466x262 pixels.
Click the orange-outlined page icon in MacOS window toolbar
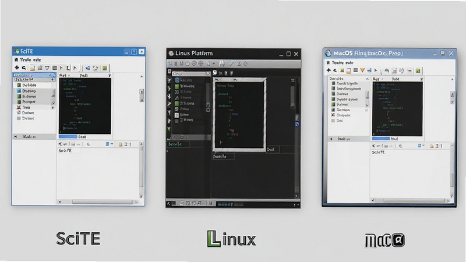pyautogui.click(x=349, y=70)
